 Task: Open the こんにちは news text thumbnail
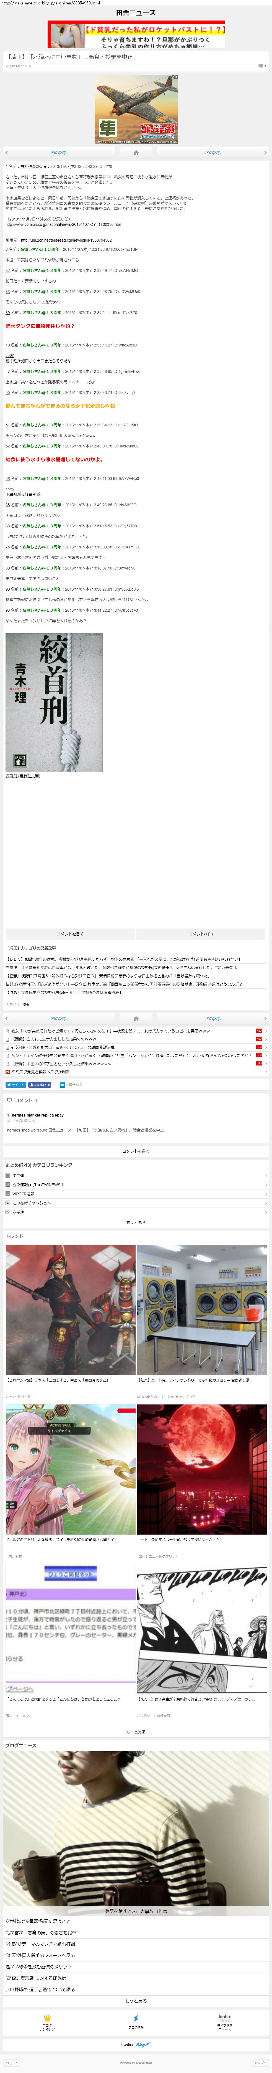71,1629
